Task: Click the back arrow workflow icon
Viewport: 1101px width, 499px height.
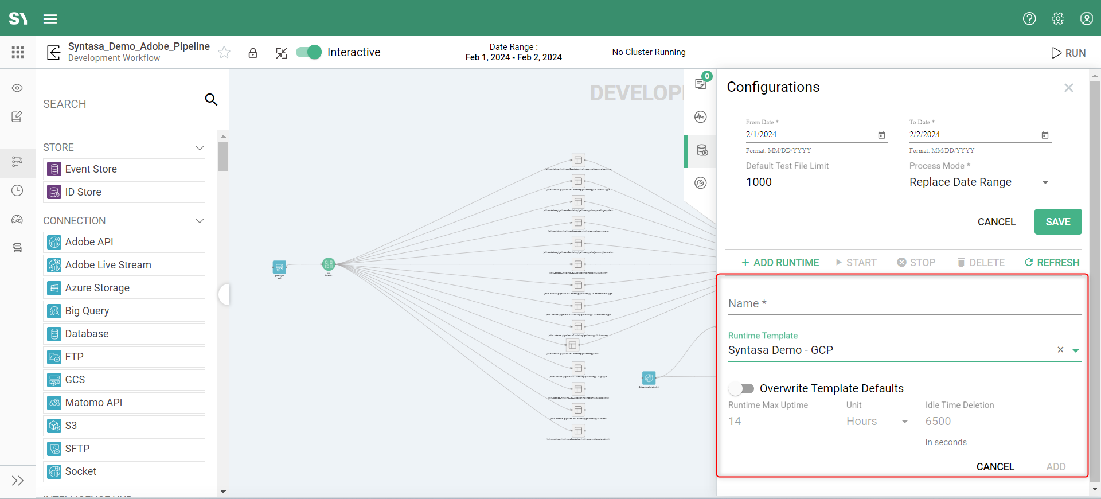Action: click(x=53, y=53)
